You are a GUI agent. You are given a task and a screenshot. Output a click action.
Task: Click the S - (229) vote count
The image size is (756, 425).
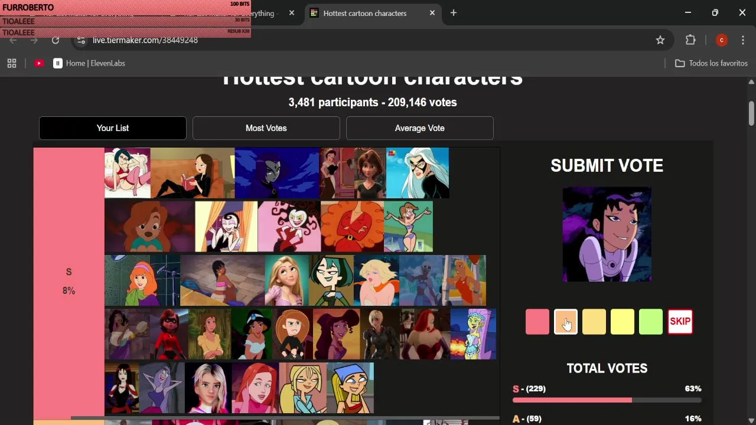coord(529,389)
